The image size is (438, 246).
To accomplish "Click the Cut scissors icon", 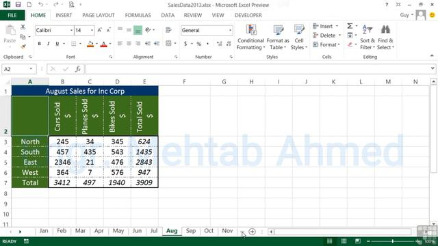I will [23, 27].
